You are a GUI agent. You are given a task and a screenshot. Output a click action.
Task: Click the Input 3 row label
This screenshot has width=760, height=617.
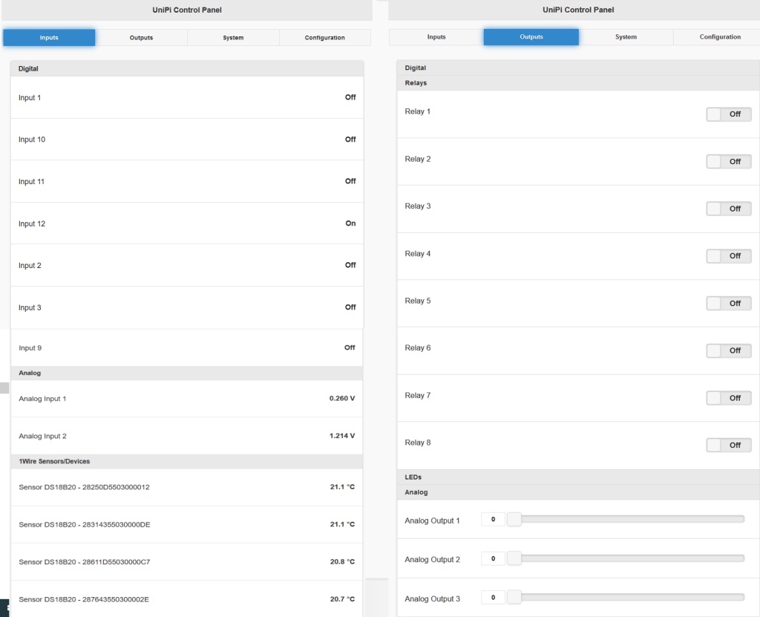(30, 307)
